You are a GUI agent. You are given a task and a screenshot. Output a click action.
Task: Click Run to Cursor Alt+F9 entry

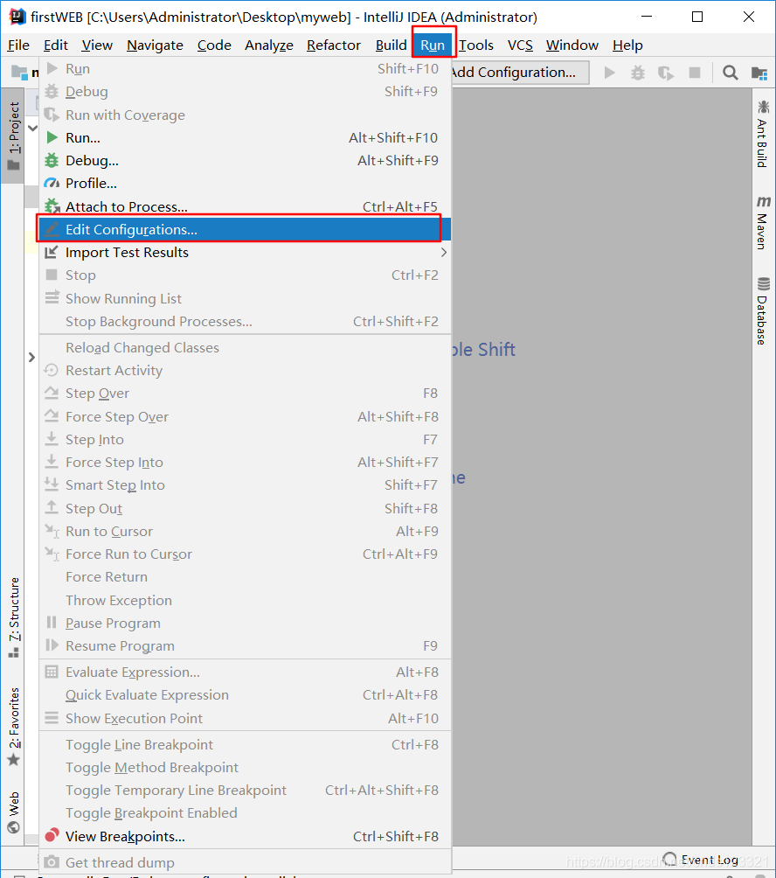(245, 532)
